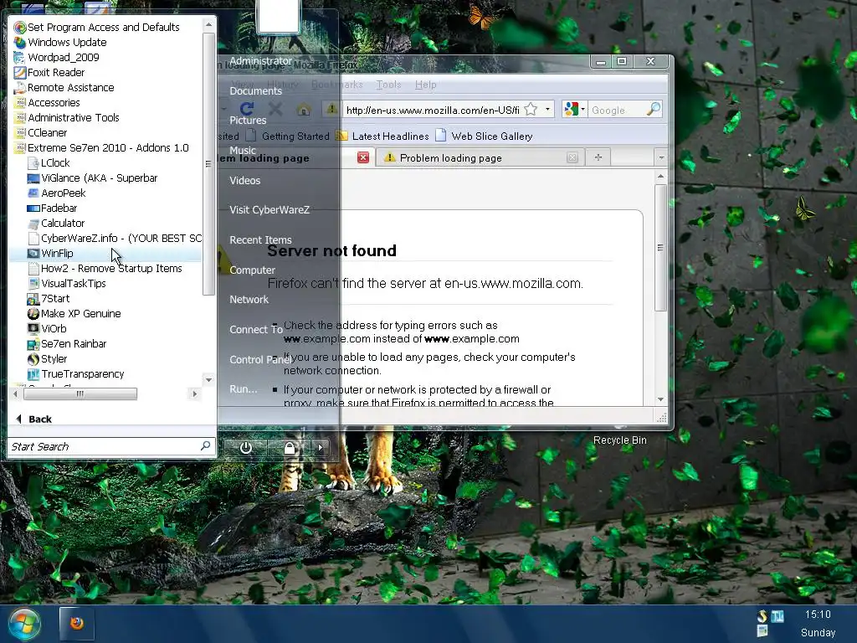Screen dimensions: 857x643
Task: Start AeroPeek
Action: pyautogui.click(x=64, y=193)
